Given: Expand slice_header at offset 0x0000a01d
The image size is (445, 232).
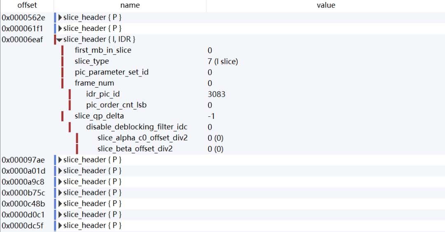Looking at the screenshot, I should 60,171.
